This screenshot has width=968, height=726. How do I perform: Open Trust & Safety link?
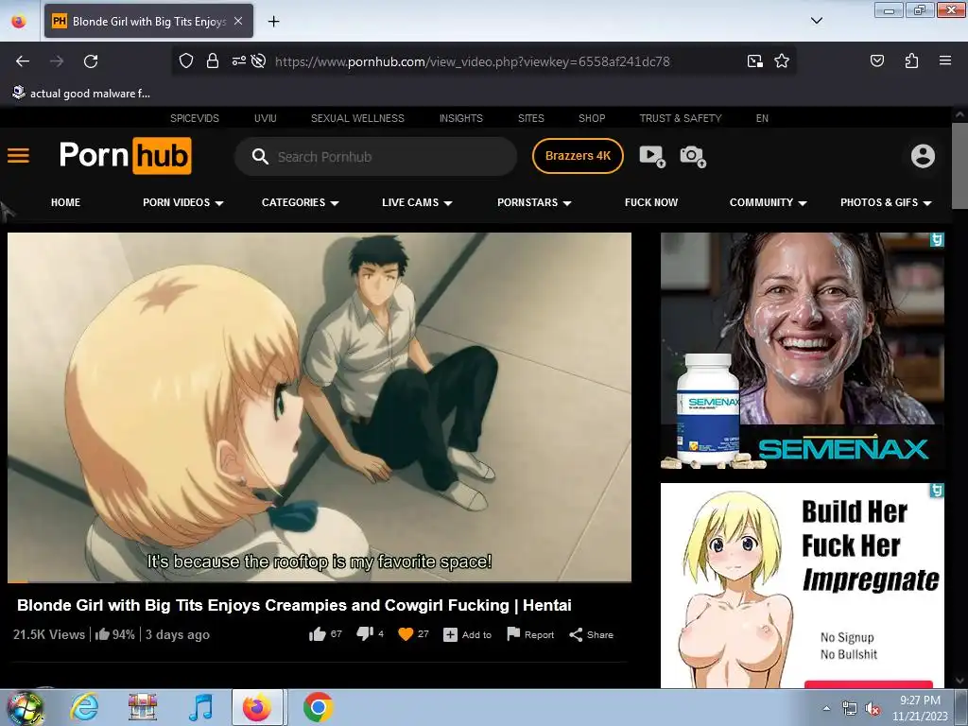pyautogui.click(x=681, y=118)
